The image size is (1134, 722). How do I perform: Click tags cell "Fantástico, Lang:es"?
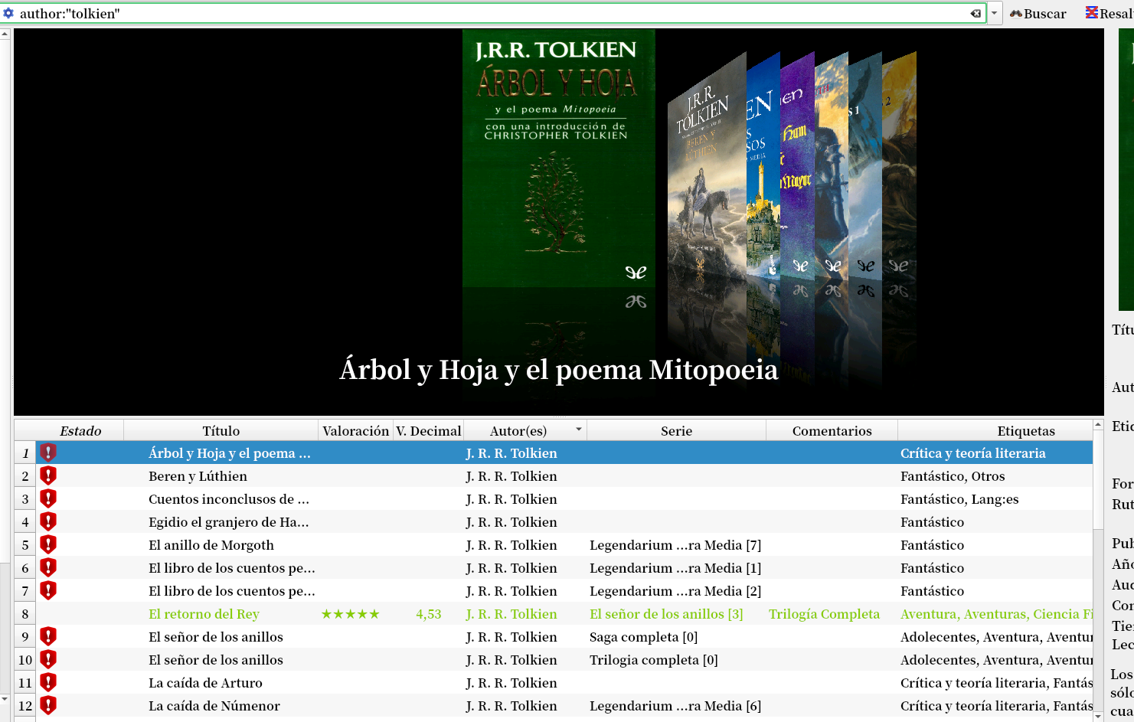pyautogui.click(x=959, y=498)
